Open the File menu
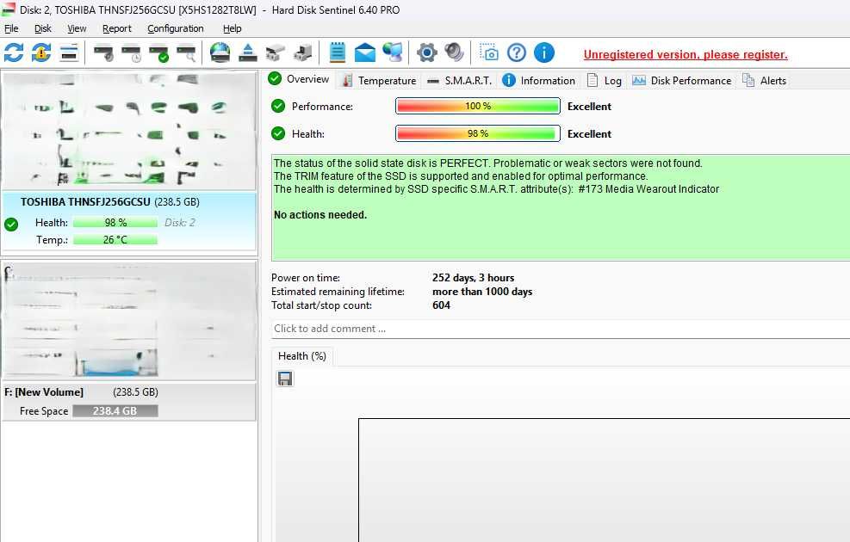This screenshot has width=850, height=542. click(11, 28)
